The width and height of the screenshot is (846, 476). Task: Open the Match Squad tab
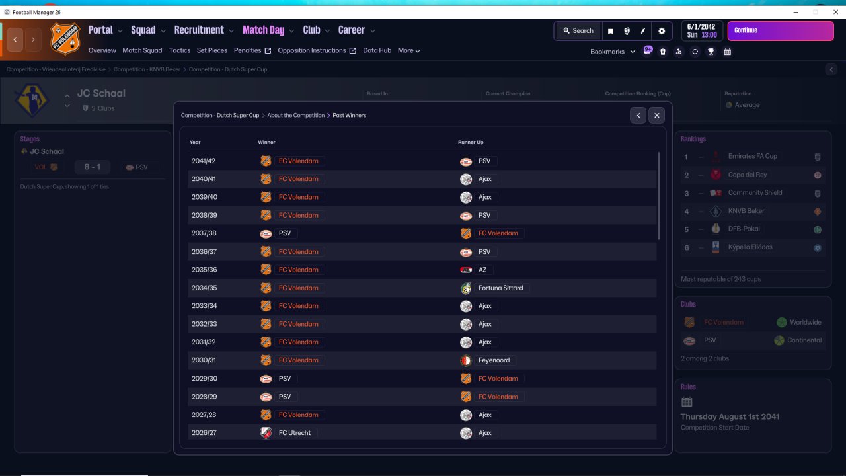142,50
